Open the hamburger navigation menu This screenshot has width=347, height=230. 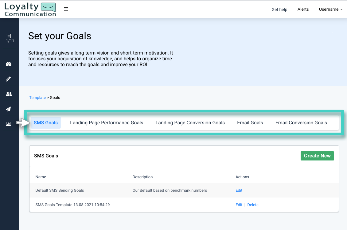[66, 9]
